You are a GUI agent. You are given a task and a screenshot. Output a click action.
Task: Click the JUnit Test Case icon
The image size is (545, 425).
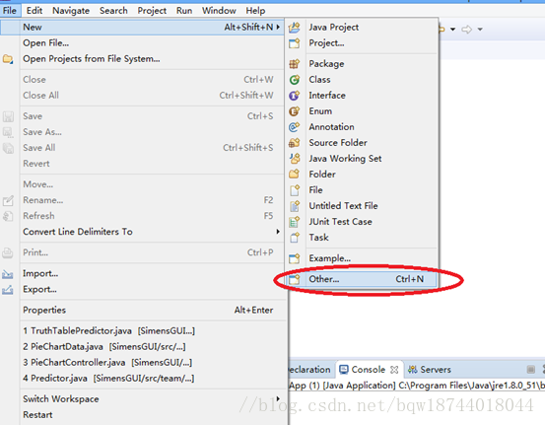pos(295,222)
